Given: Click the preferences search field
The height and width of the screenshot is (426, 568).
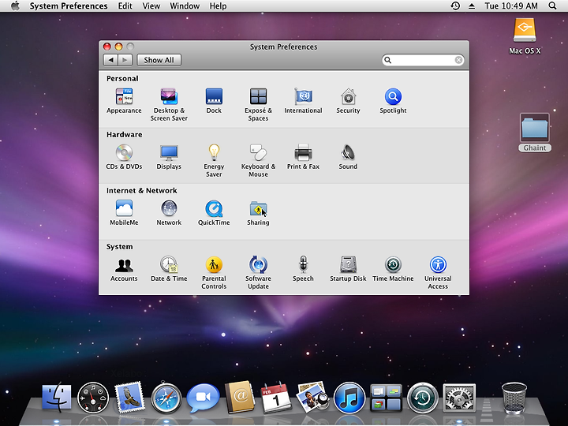Looking at the screenshot, I should [x=423, y=60].
